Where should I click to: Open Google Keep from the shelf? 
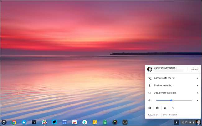click(94, 122)
